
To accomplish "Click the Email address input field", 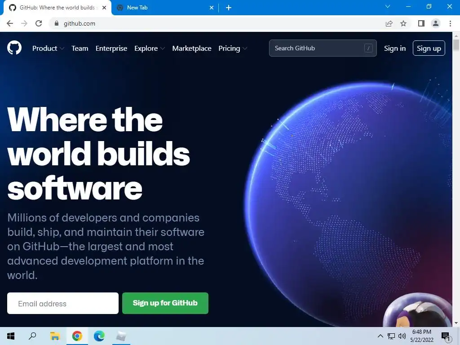I will (63, 303).
